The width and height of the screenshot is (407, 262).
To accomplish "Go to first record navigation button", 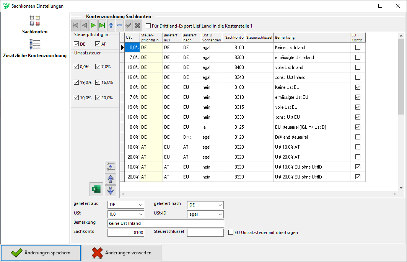I will [75, 26].
